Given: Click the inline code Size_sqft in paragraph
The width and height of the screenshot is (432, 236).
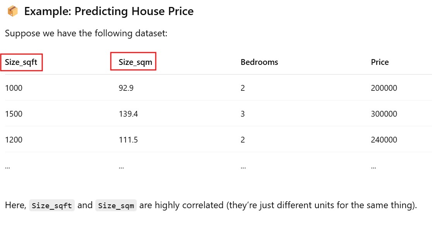Looking at the screenshot, I should point(52,205).
